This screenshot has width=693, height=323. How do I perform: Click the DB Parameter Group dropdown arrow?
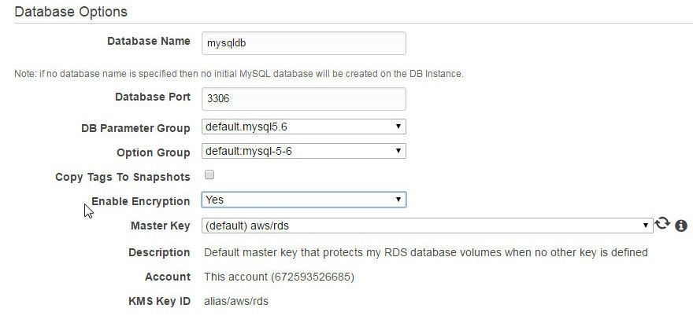[398, 127]
